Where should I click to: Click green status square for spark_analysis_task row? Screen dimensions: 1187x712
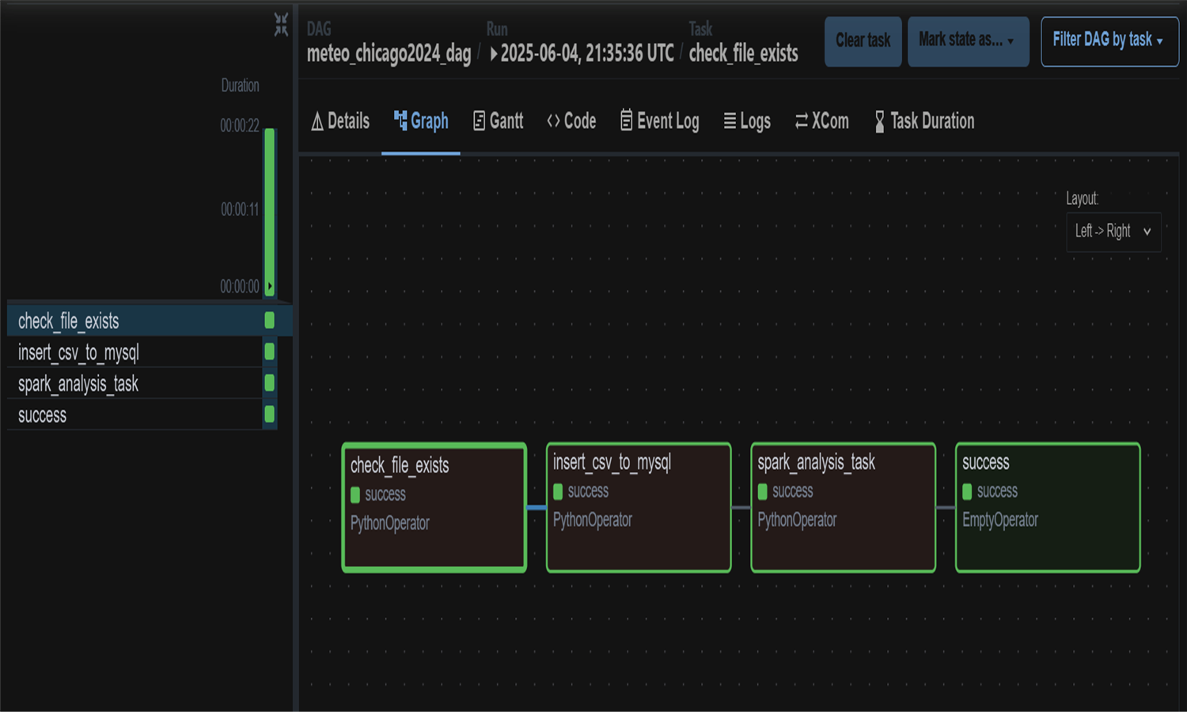click(x=269, y=383)
